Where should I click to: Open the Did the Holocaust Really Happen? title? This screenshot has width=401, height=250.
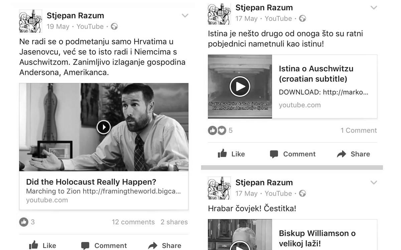click(91, 182)
